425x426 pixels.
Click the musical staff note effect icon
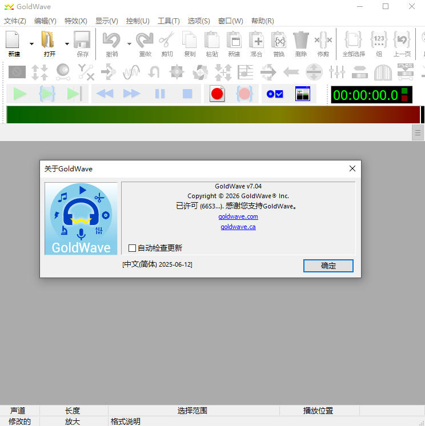246,72
